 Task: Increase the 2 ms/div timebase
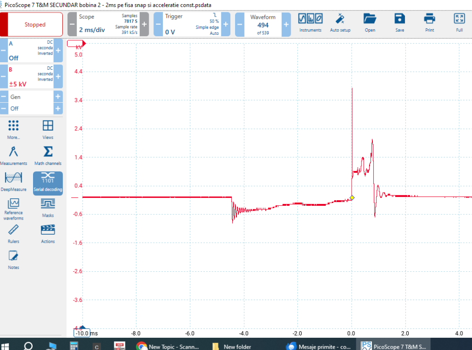pos(144,24)
